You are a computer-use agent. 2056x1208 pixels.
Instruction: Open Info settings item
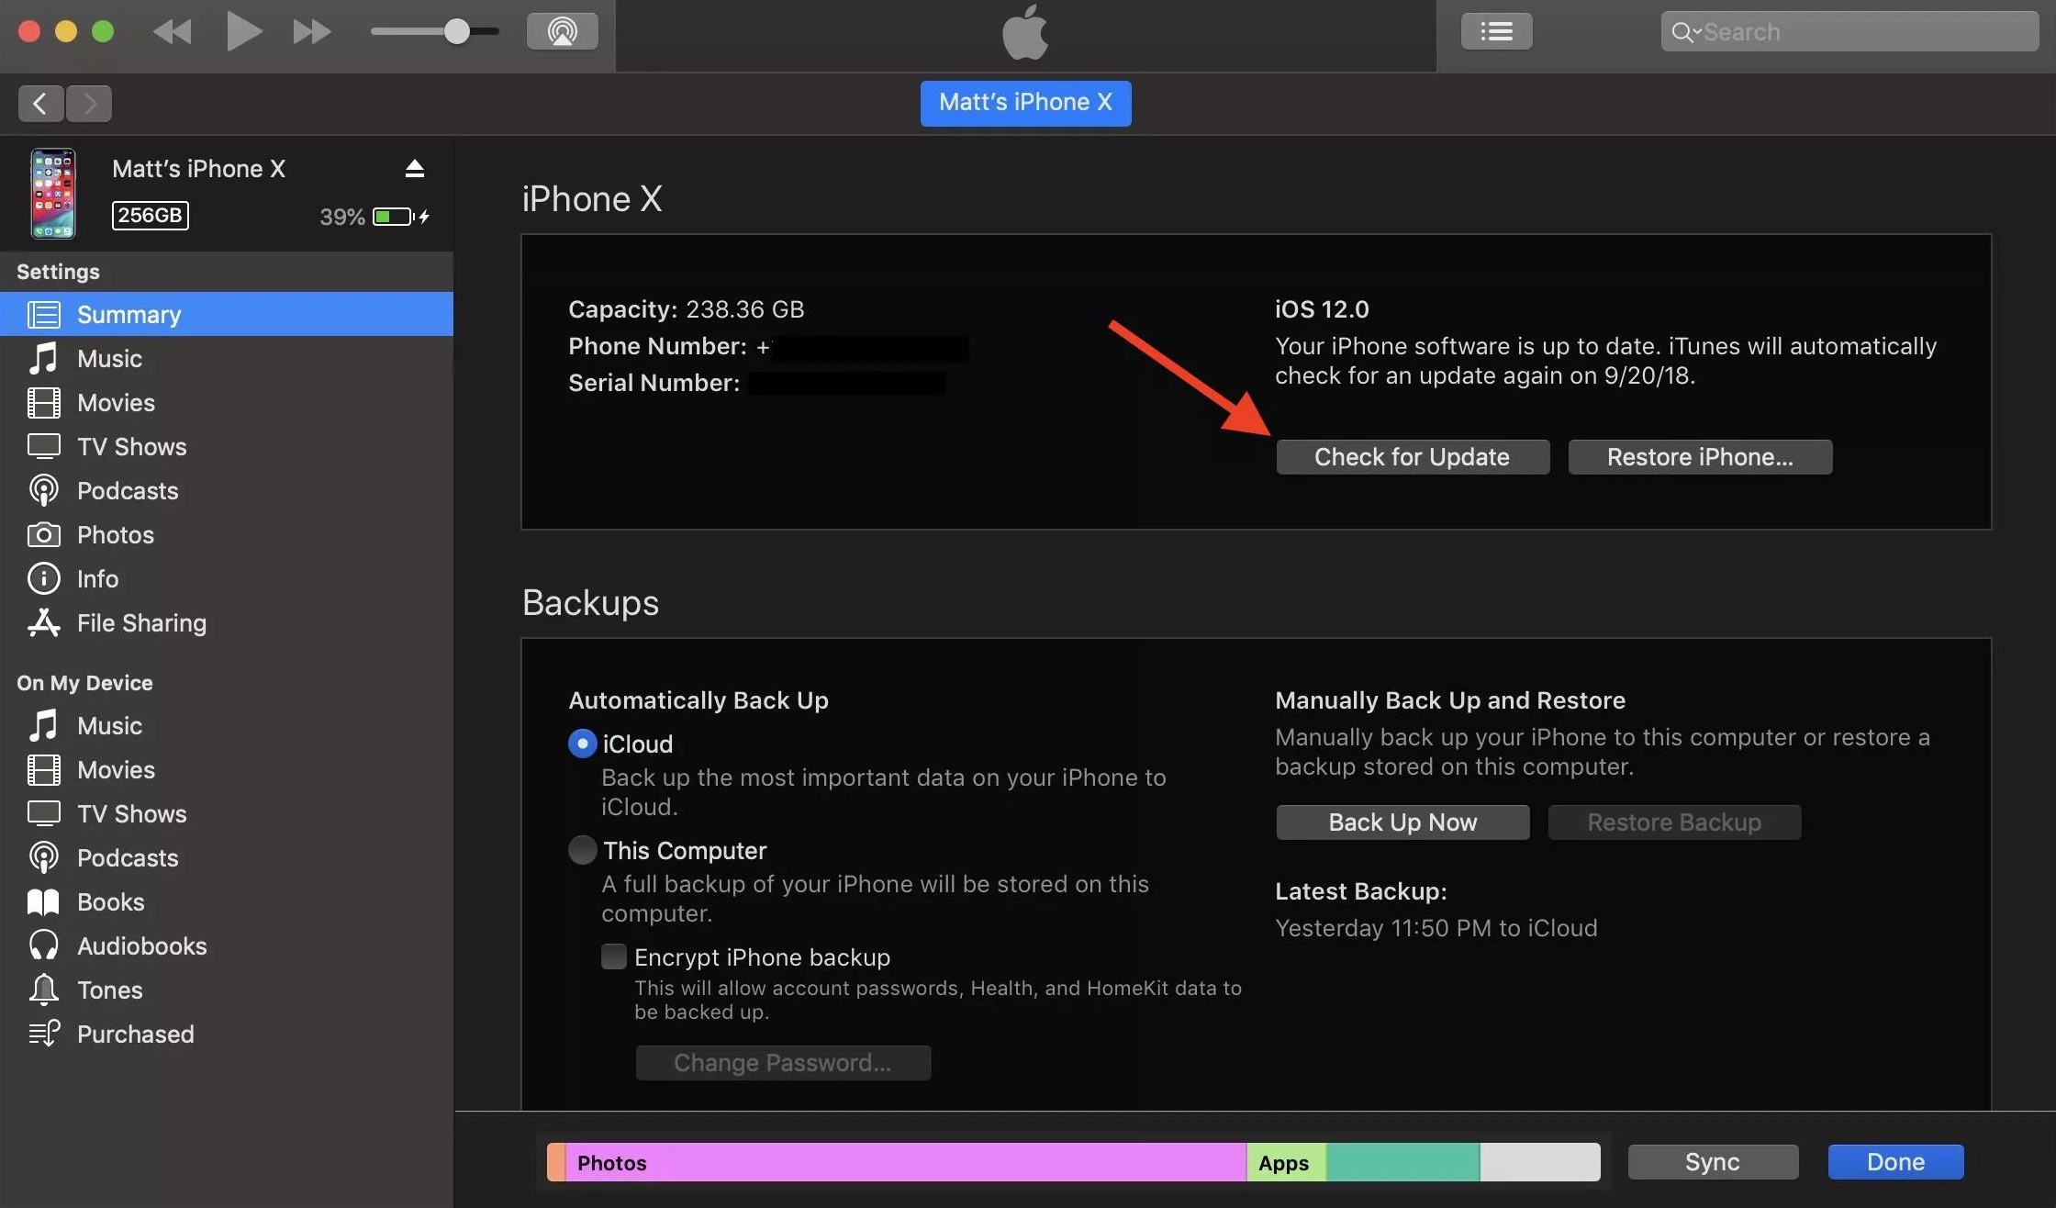pos(227,578)
